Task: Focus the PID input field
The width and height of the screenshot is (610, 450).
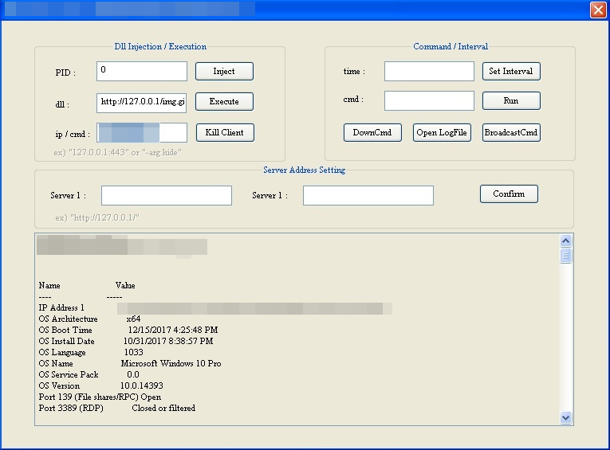Action: [142, 71]
